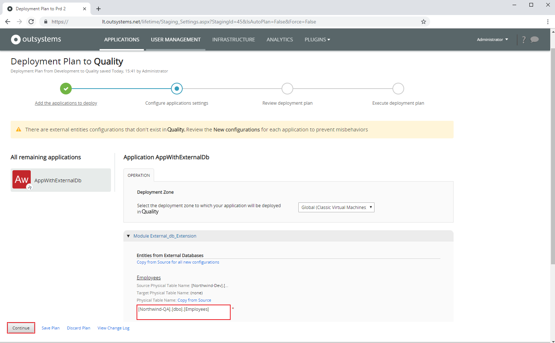Reload the page using the refresh icon
Image resolution: width=555 pixels, height=343 pixels.
pyautogui.click(x=31, y=22)
